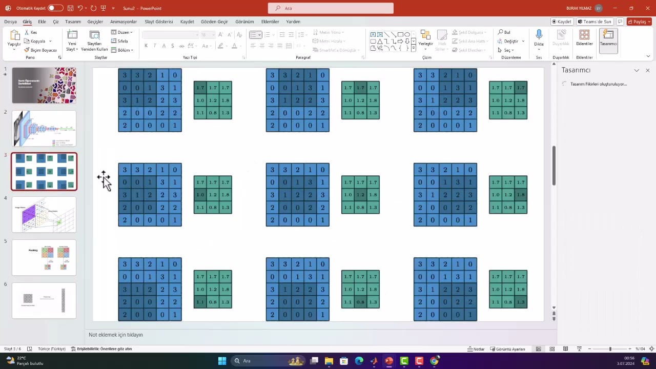Image resolution: width=656 pixels, height=369 pixels.
Task: Toggle the Notlar notes pane
Action: click(476, 349)
